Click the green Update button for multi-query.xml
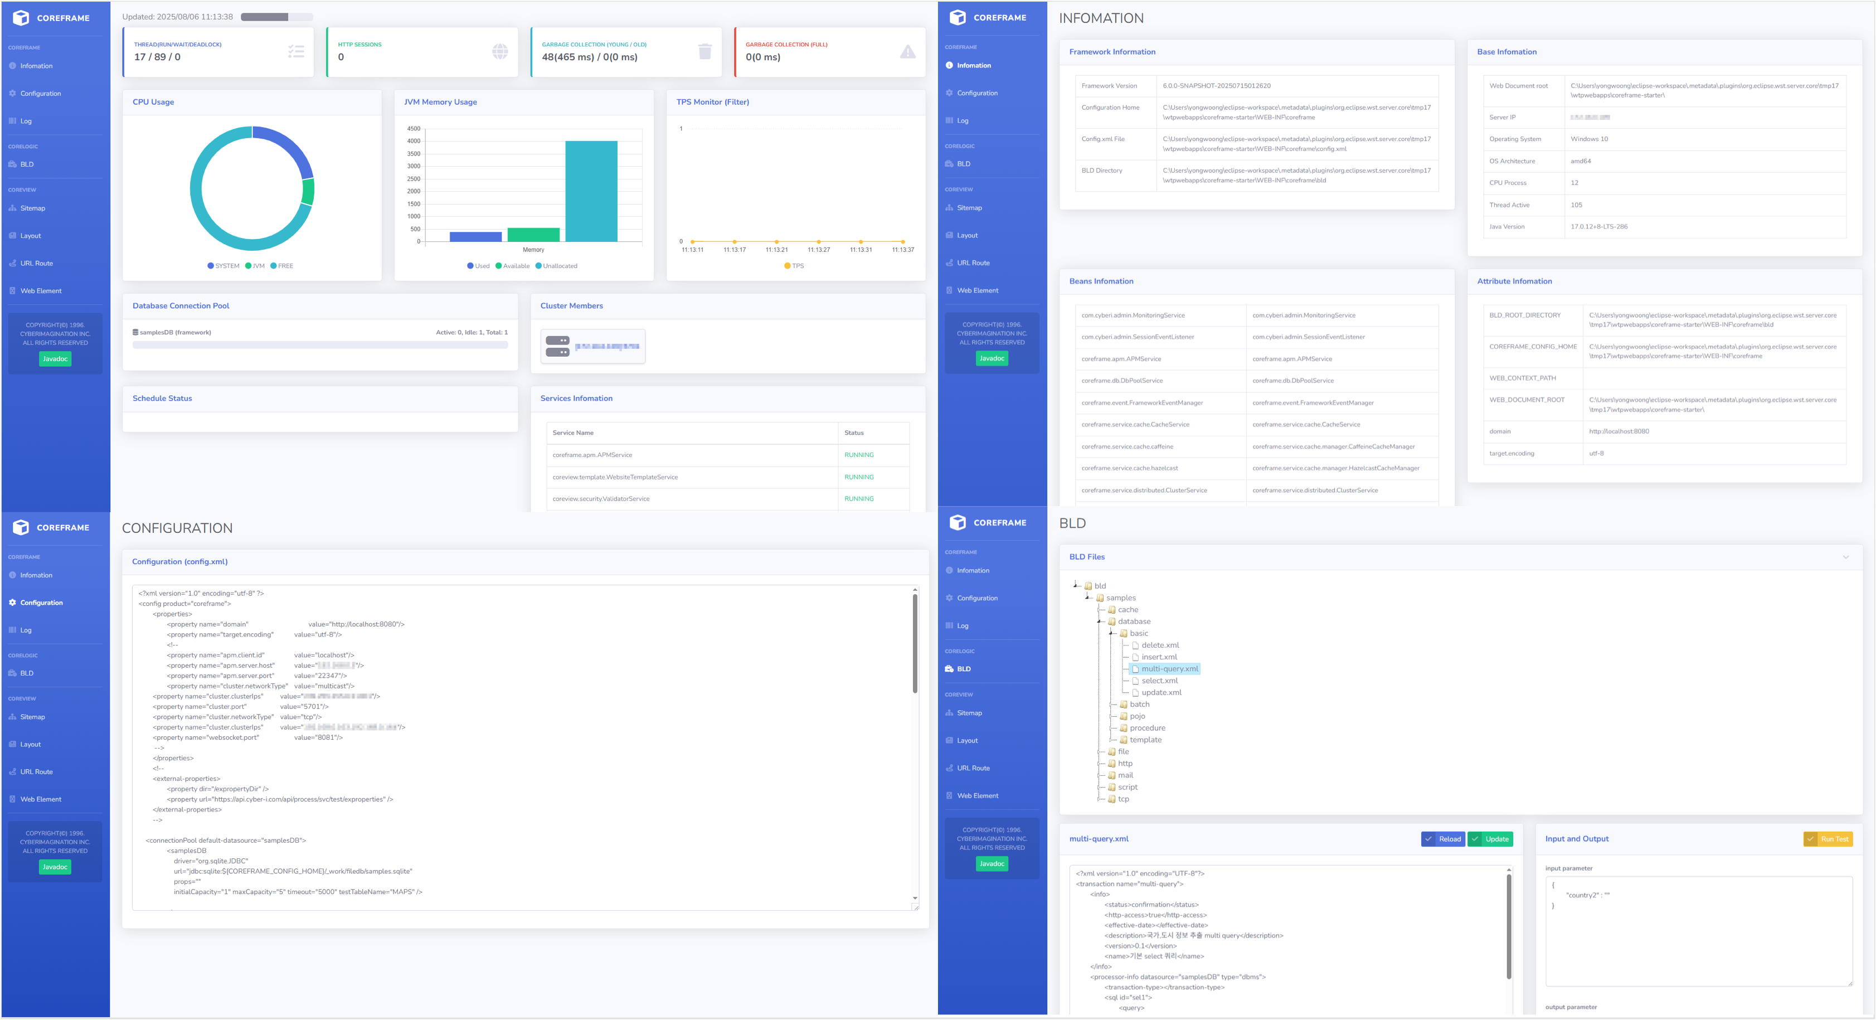Viewport: 1876px width, 1020px height. pos(1490,839)
